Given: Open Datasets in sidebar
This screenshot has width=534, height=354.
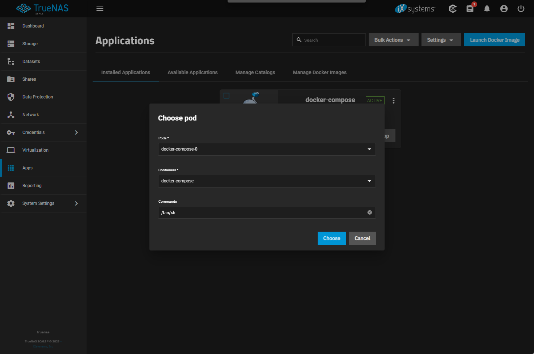Looking at the screenshot, I should coord(43,62).
